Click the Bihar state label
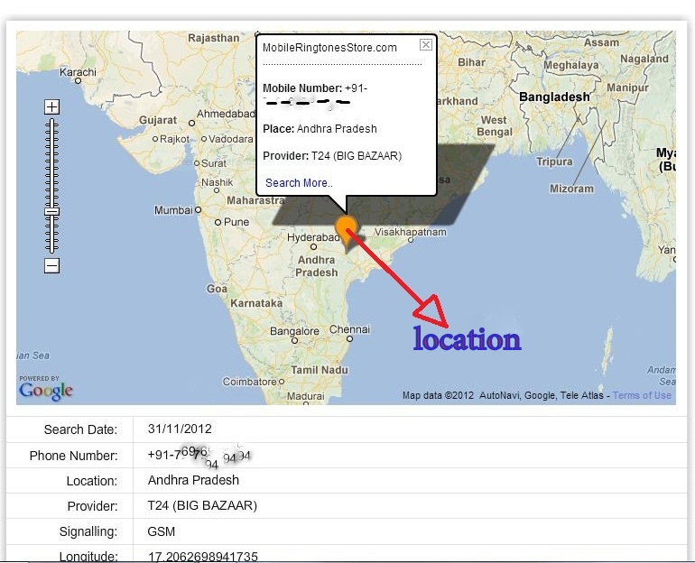Viewport: 695px width, 563px height. (471, 62)
